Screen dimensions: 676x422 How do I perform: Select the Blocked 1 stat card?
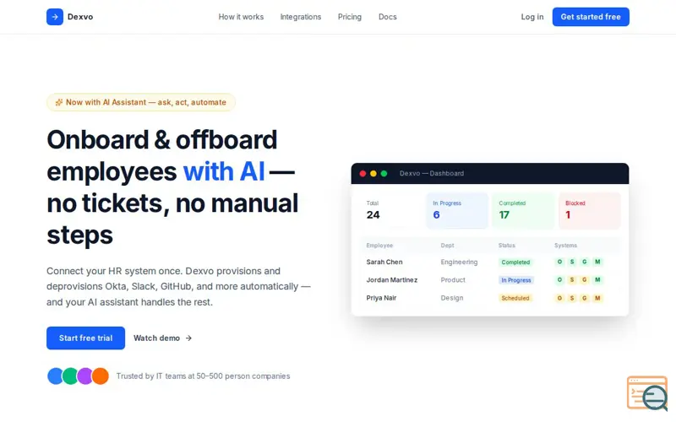coord(589,210)
